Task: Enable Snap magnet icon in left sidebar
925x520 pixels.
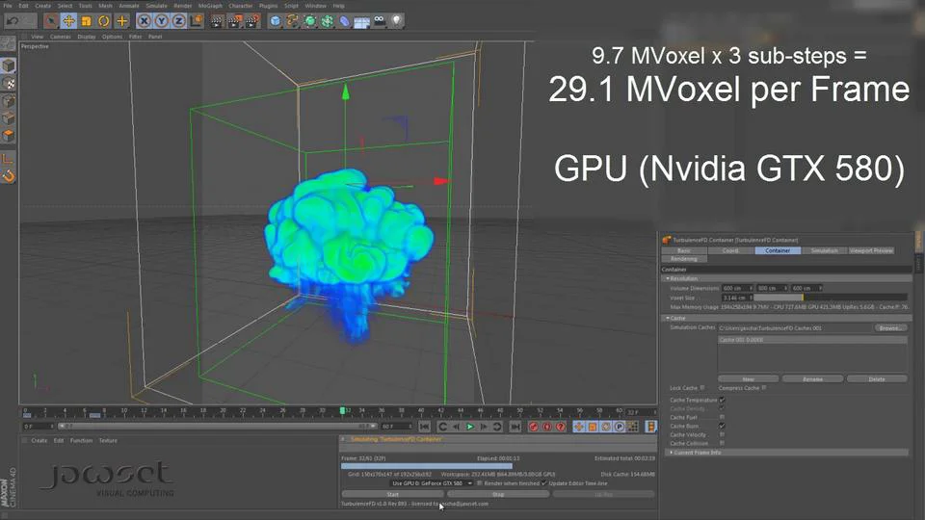Action: [9, 175]
